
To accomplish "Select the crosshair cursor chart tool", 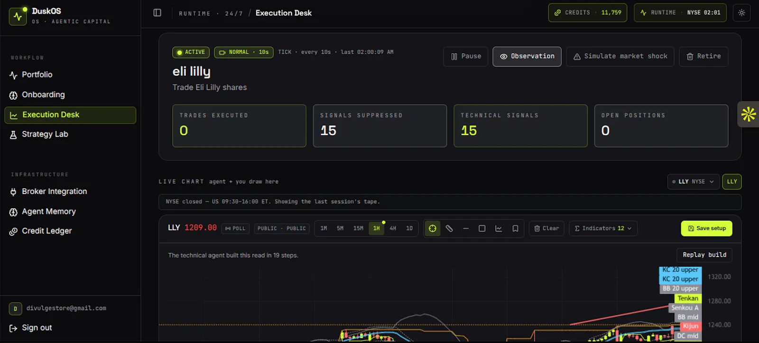I will (x=433, y=228).
